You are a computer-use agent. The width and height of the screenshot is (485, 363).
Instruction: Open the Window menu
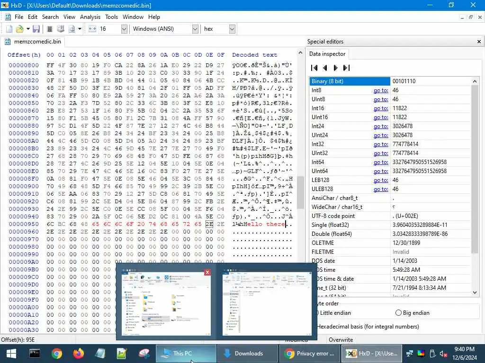pyautogui.click(x=133, y=17)
